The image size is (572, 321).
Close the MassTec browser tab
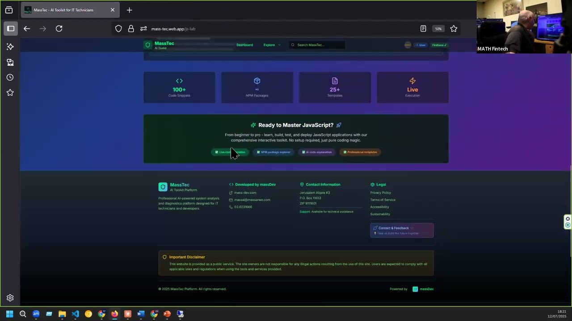click(112, 10)
